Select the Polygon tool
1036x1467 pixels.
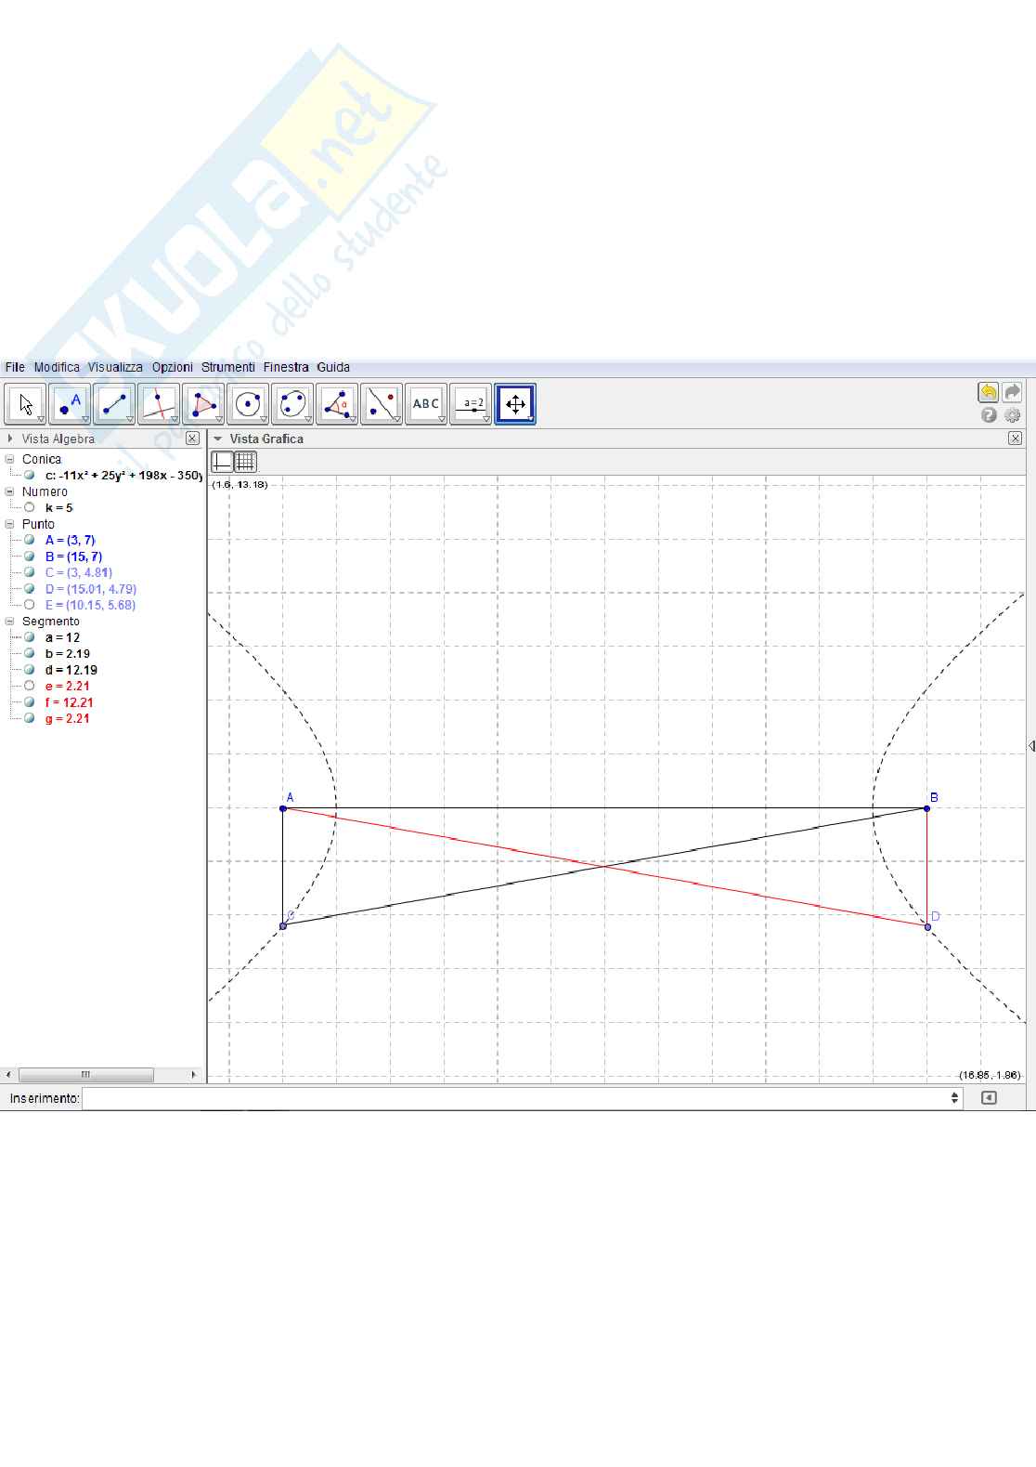pos(202,404)
